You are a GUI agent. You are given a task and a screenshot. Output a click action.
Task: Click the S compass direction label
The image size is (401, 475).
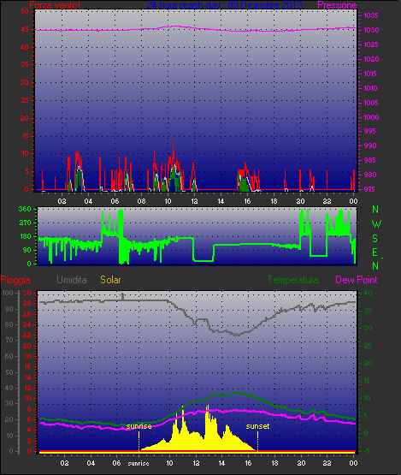[375, 239]
